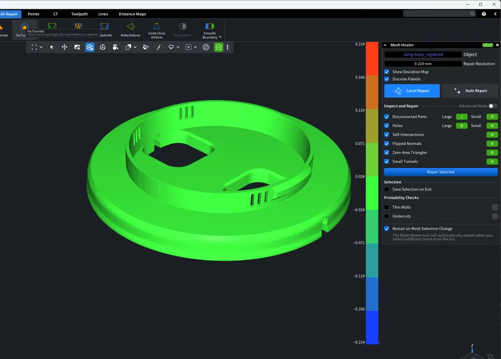Click the image settings viewport icon
This screenshot has width=501, height=359.
77,47
